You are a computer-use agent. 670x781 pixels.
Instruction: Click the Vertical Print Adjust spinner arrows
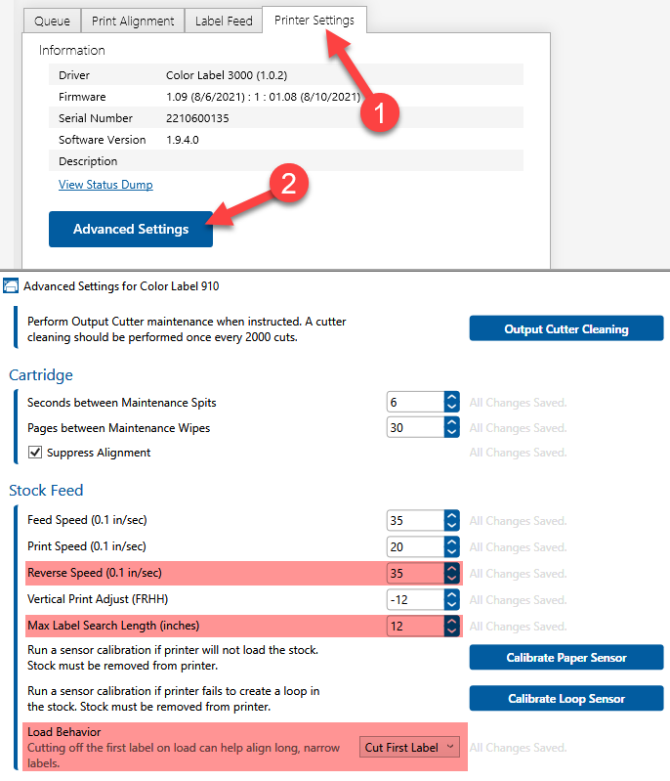click(x=451, y=599)
